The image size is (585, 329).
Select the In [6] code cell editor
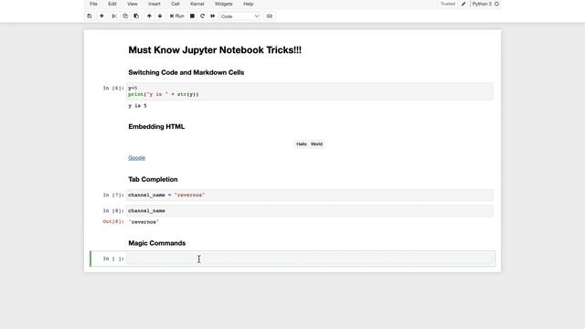point(310,91)
